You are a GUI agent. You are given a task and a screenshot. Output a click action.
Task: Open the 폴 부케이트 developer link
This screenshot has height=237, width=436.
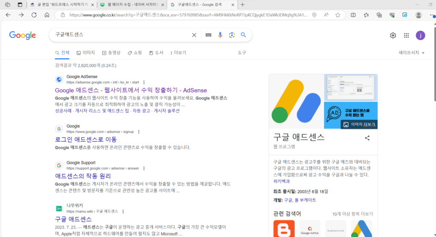tap(305, 200)
